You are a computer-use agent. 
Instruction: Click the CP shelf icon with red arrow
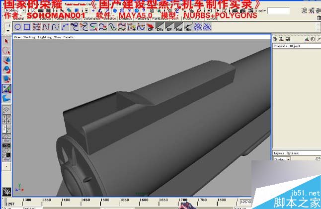(150, 27)
